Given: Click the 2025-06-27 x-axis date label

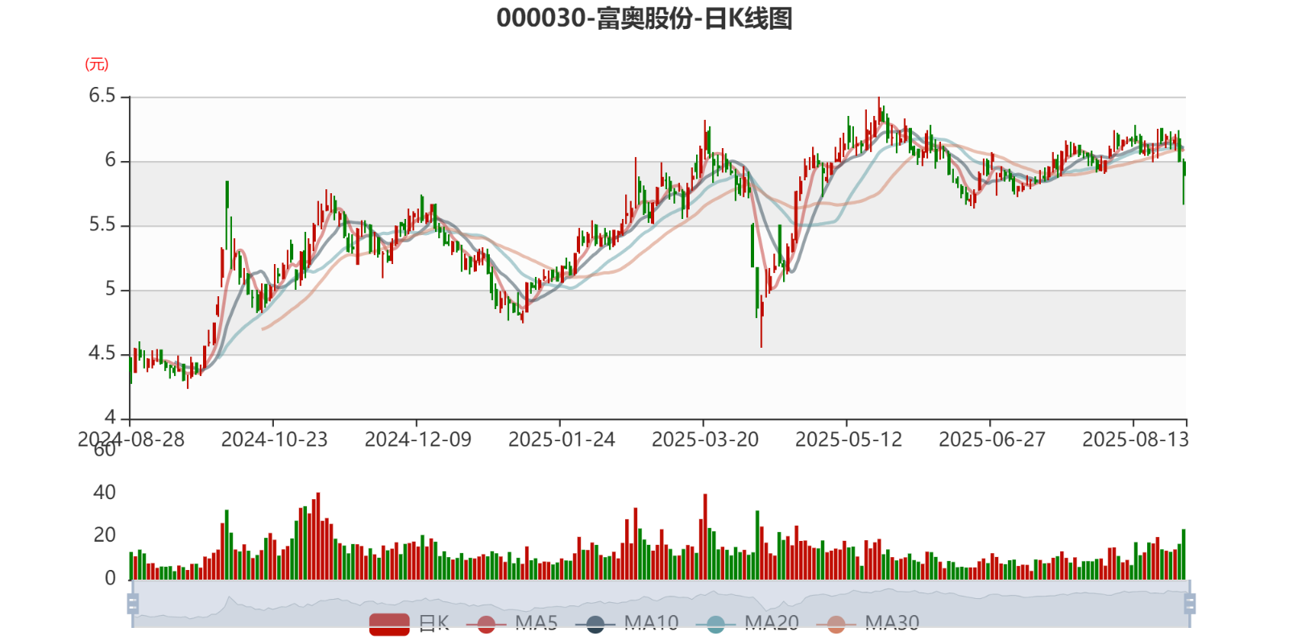Looking at the screenshot, I should tap(992, 440).
